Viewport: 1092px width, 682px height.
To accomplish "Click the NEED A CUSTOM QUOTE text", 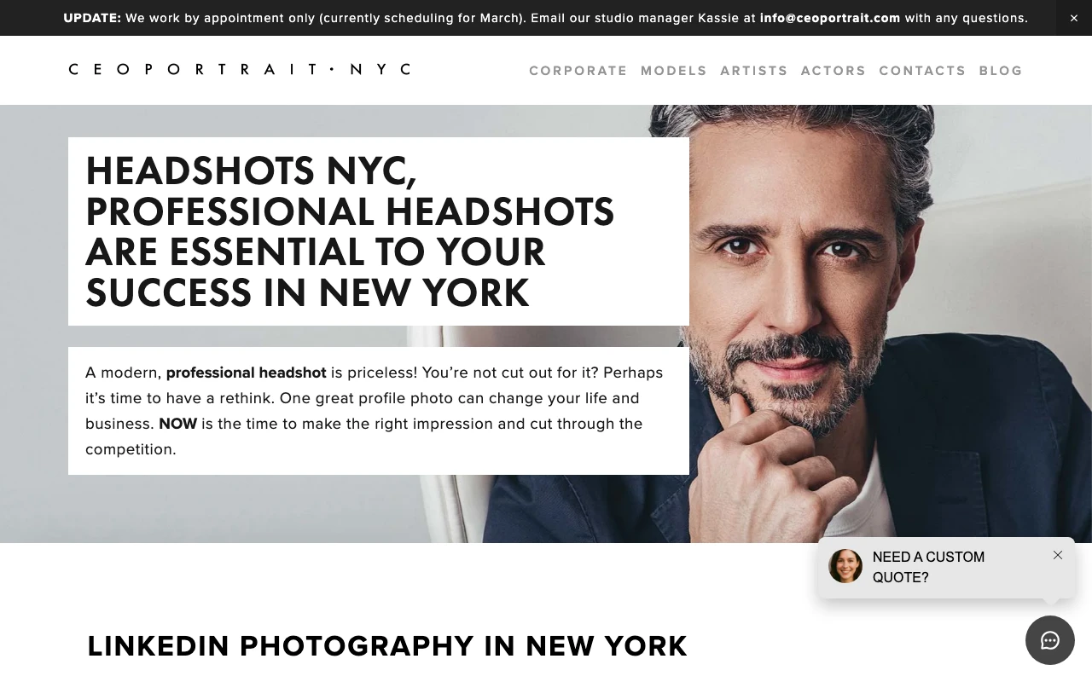I will click(928, 567).
